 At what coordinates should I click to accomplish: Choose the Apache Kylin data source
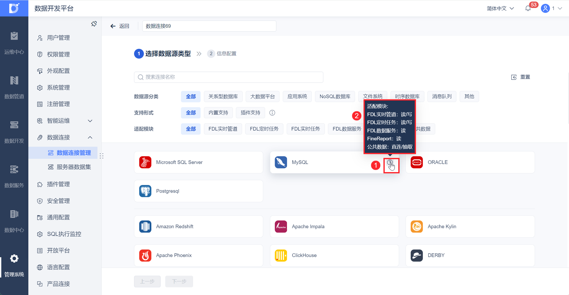[x=470, y=227]
